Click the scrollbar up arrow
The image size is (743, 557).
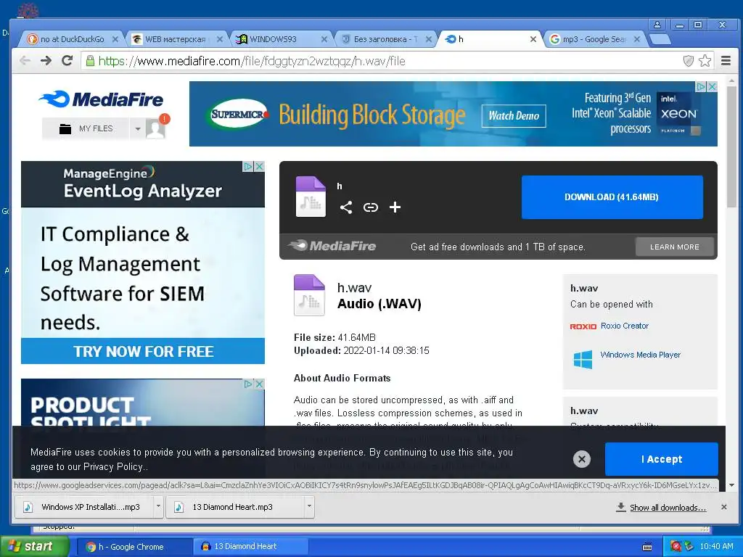coord(731,81)
